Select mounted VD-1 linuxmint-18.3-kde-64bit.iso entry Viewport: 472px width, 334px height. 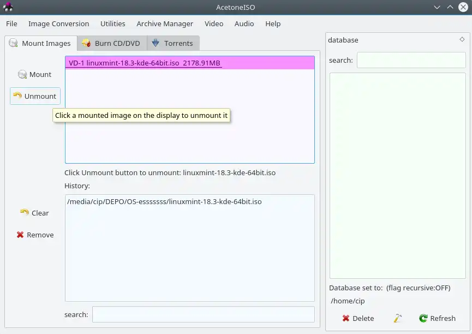[x=190, y=63]
